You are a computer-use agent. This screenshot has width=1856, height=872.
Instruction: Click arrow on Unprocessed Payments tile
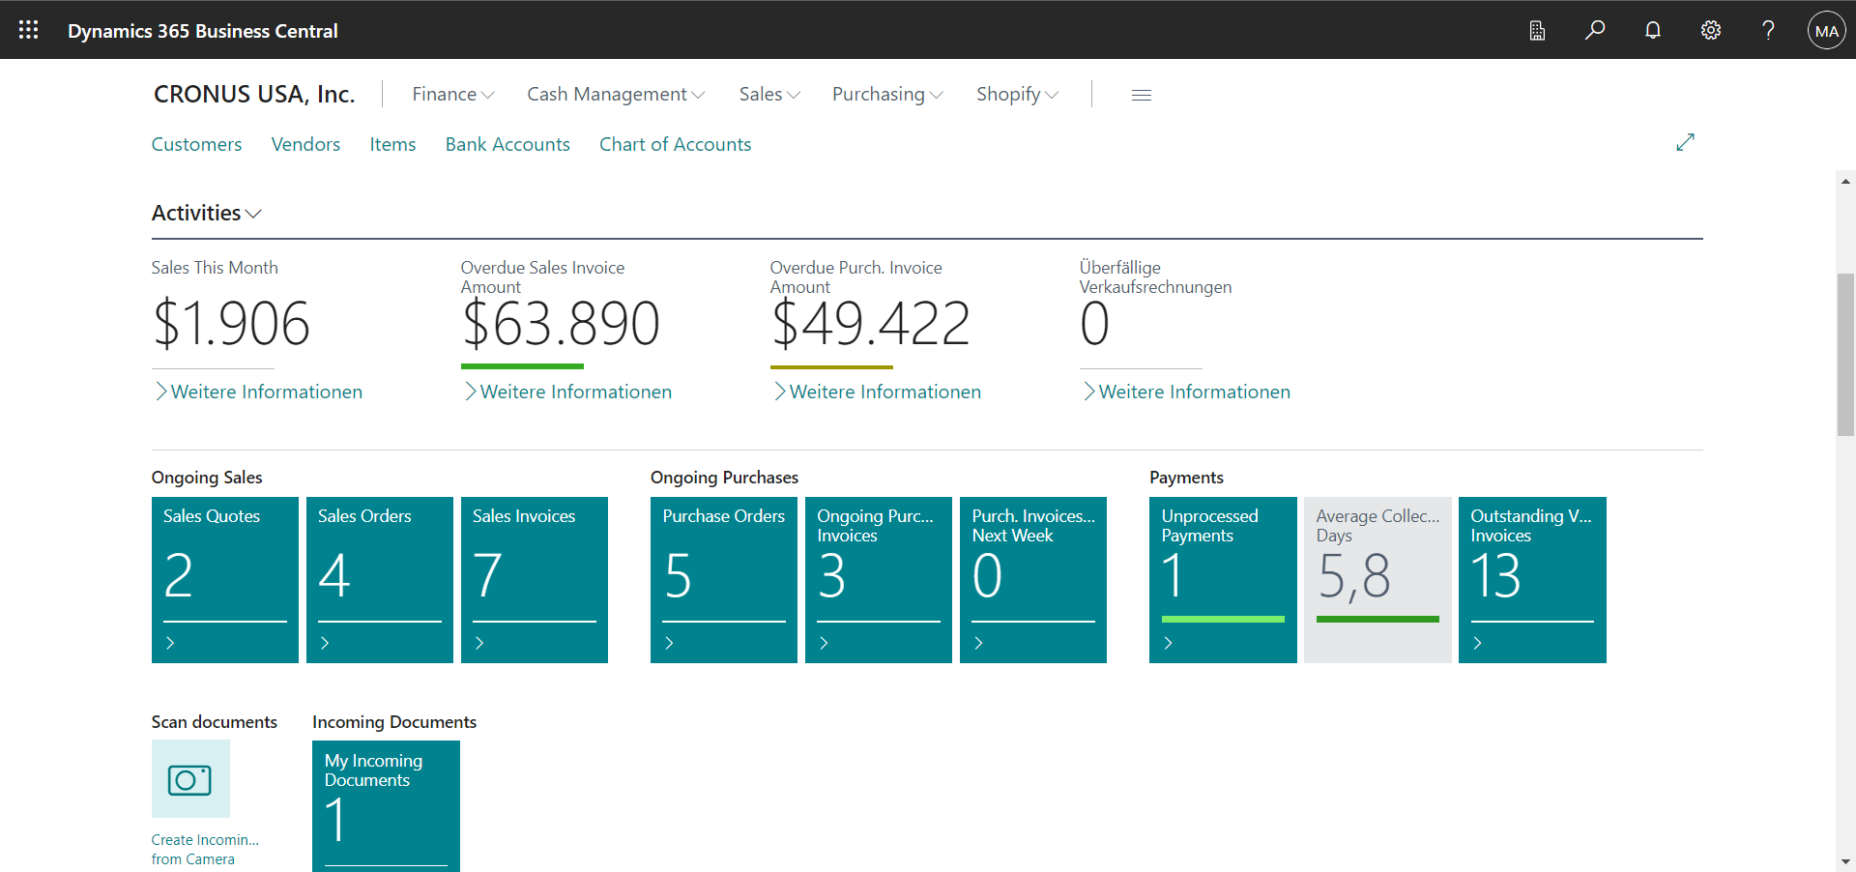[x=1168, y=643]
